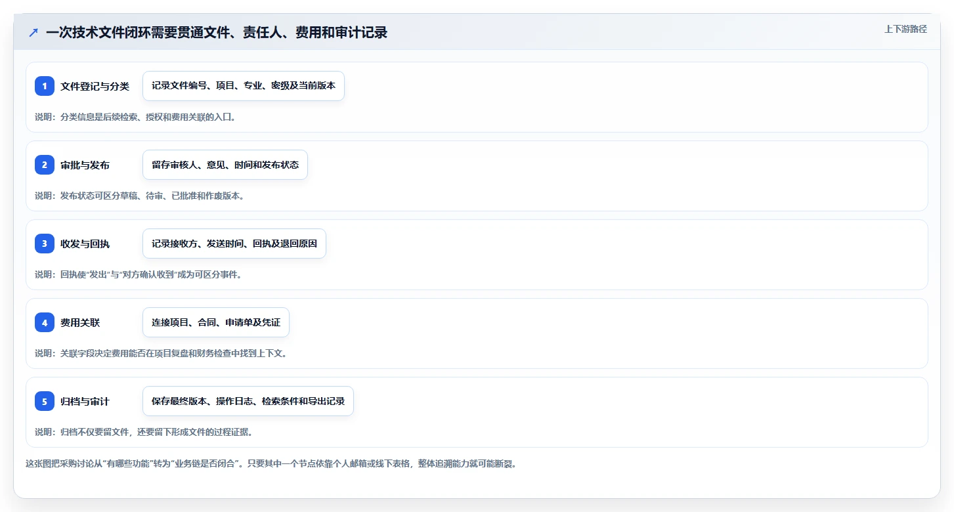
Task: Click the note 分类信息是后续检索、授权和费用关联的入口
Action: click(135, 117)
